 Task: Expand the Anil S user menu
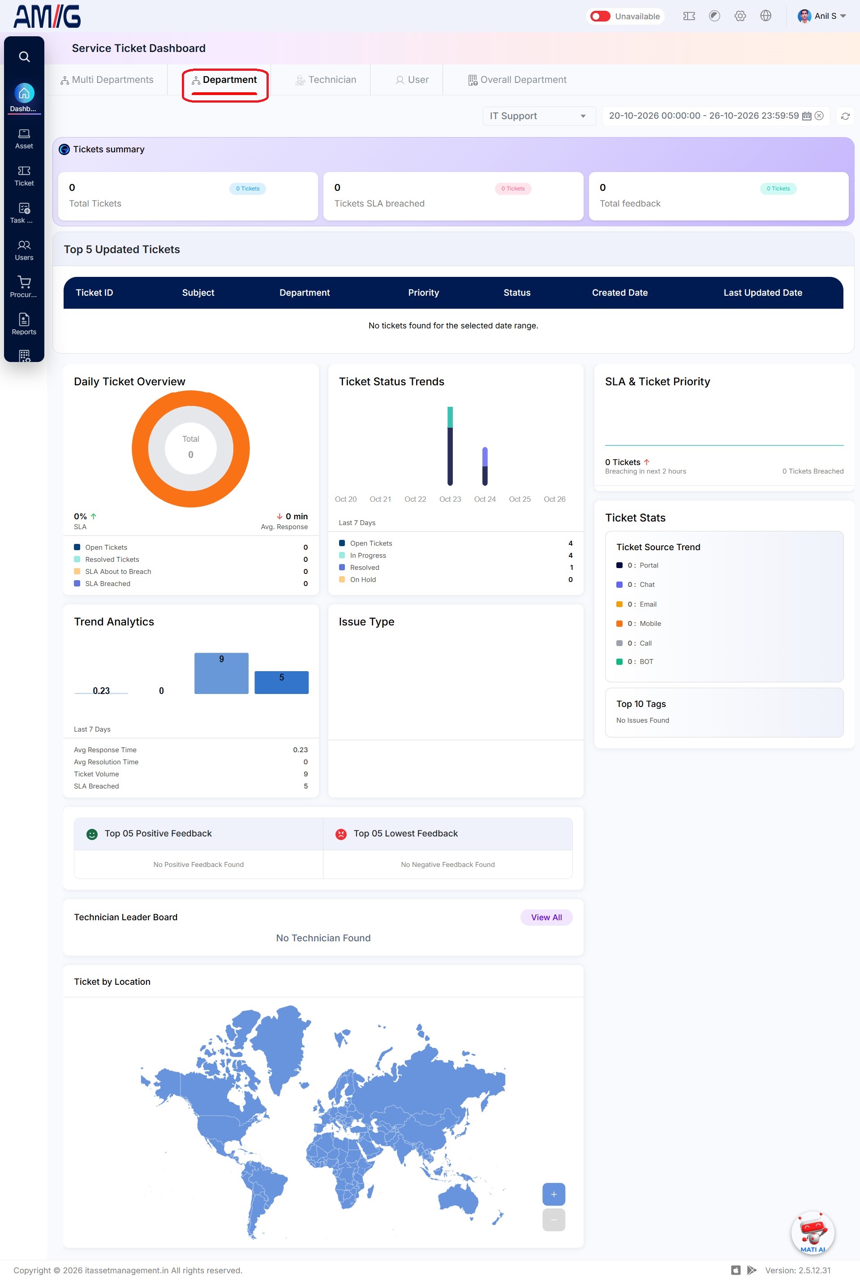(822, 16)
